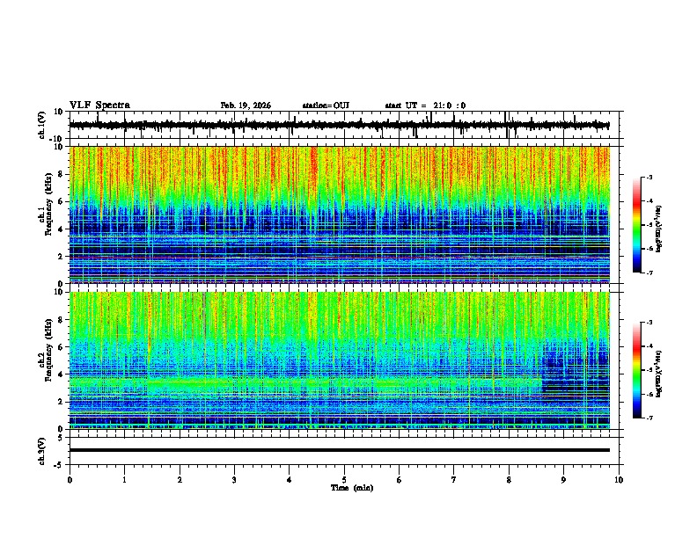The image size is (697, 538).
Task: Click the ch.3(V) axis label
Action: pyautogui.click(x=42, y=451)
